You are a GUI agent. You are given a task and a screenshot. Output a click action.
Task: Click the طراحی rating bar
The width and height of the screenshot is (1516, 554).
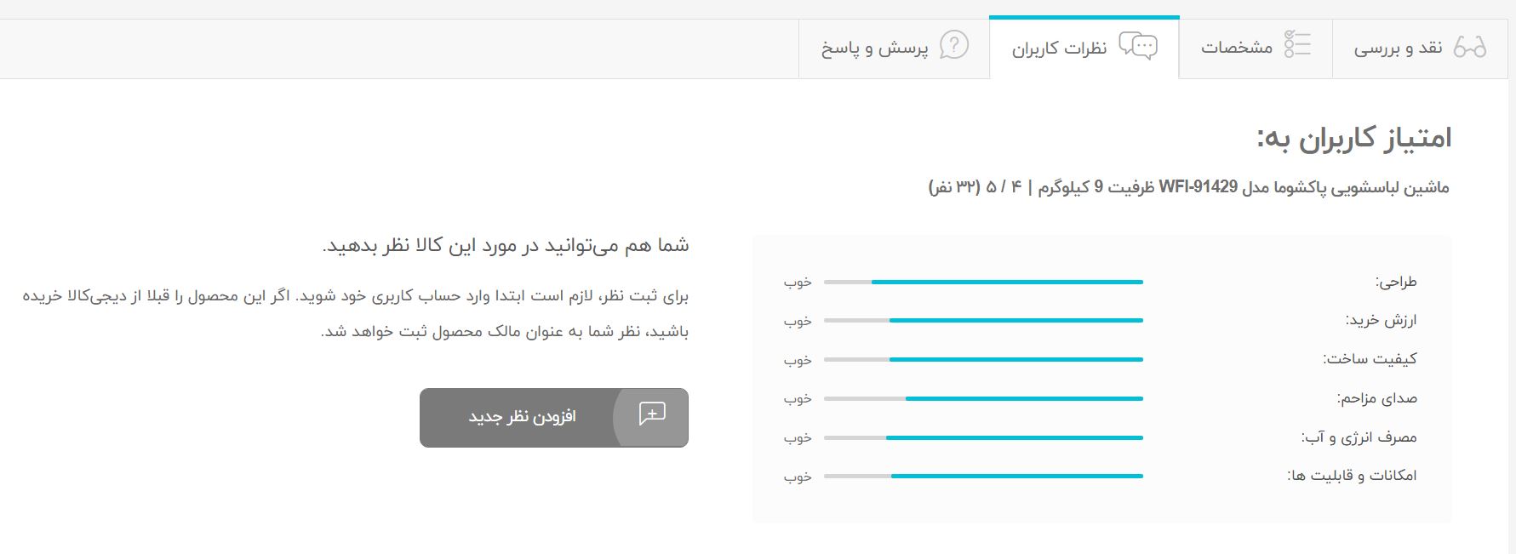(983, 282)
